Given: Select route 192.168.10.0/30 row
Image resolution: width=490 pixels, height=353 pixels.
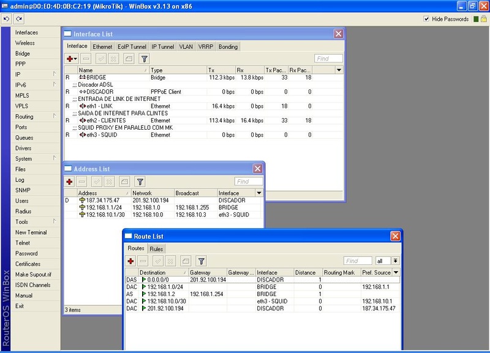Looking at the screenshot, I should point(263,301).
